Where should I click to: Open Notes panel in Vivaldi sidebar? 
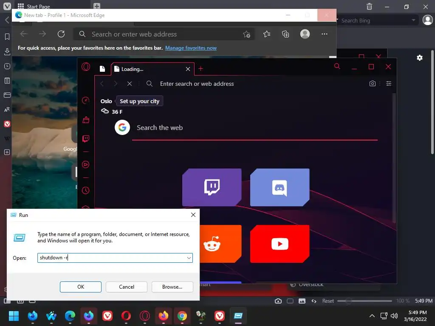pos(7,81)
